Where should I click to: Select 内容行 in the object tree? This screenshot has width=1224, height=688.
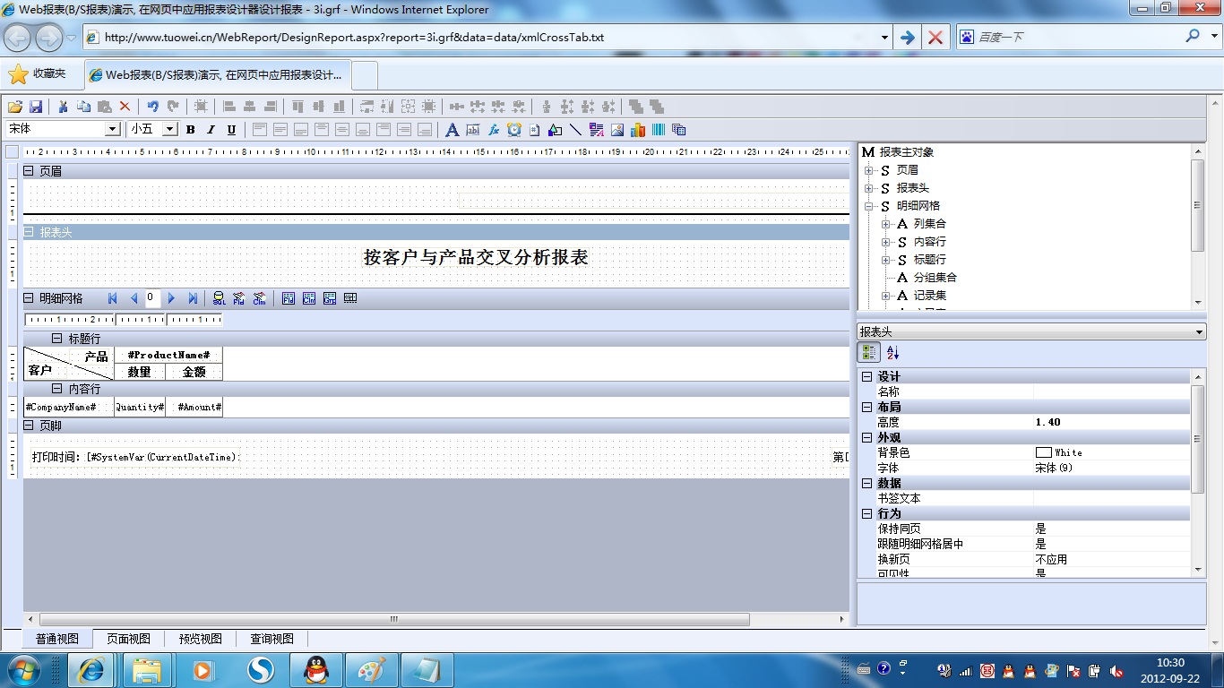pos(929,242)
